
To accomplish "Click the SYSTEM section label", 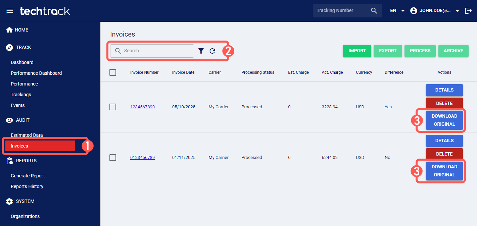I will click(25, 202).
